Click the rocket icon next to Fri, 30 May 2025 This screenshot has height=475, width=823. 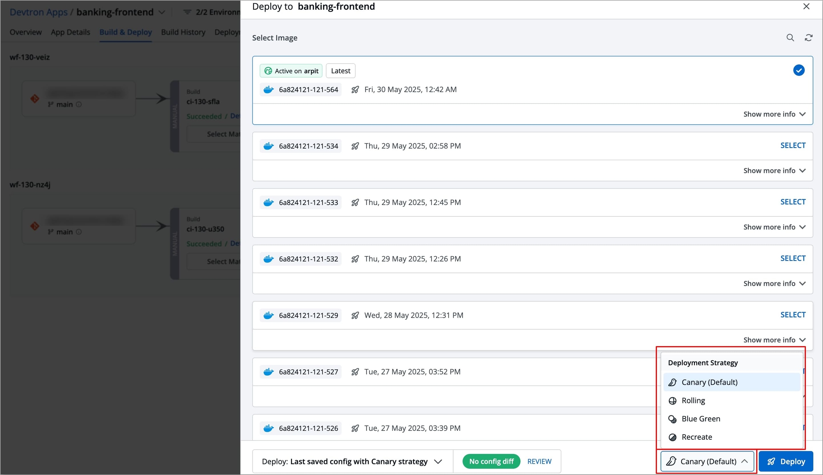point(355,90)
